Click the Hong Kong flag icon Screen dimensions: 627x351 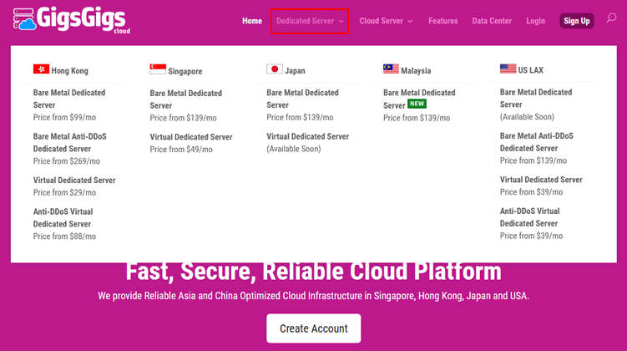click(41, 70)
